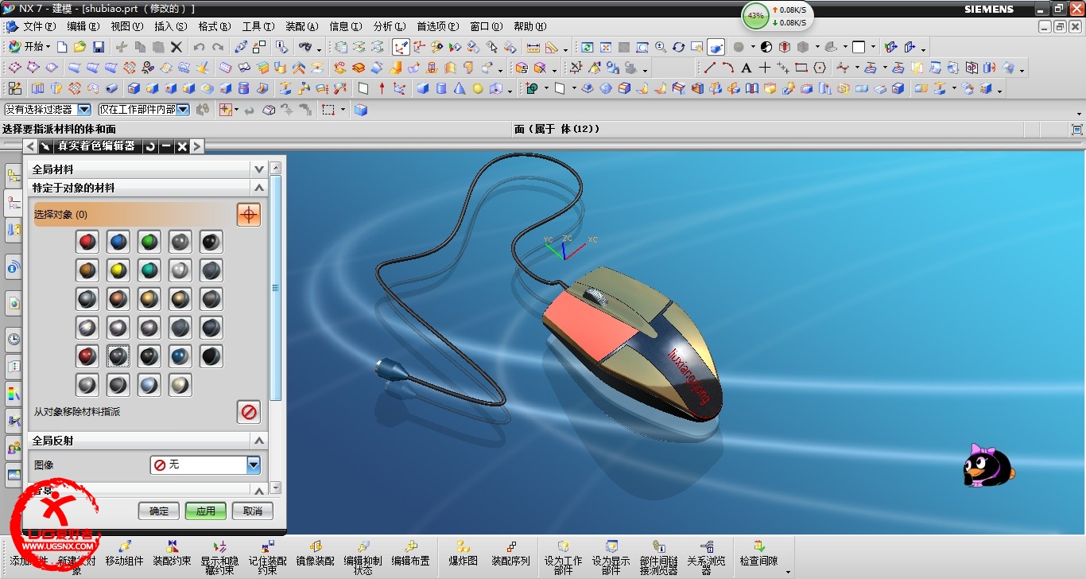Screen dimensions: 1086x579
Task: Open the work-part scope dropdown (仅在工作部件内部)
Action: 183,110
